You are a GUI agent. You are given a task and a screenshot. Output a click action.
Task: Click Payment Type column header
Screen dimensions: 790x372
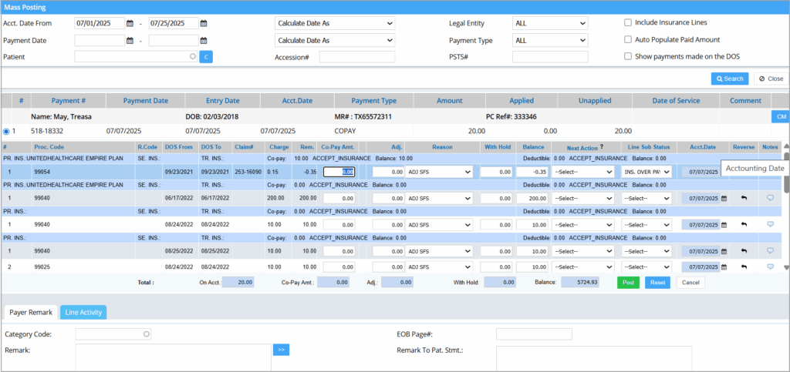pyautogui.click(x=374, y=101)
